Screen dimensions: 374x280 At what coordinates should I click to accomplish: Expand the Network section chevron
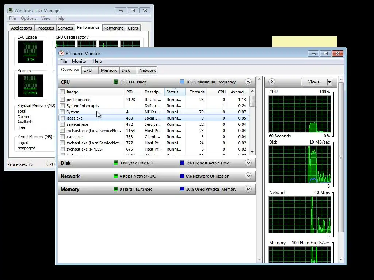tap(248, 176)
